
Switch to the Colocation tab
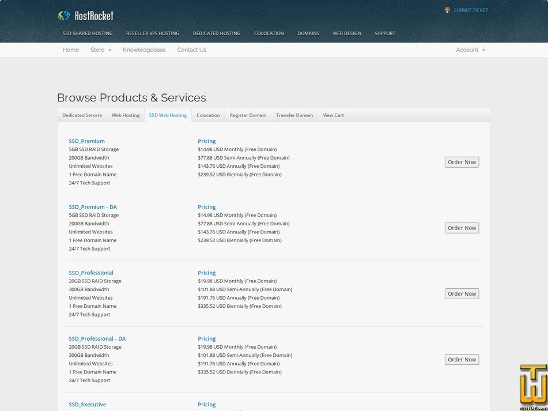208,115
